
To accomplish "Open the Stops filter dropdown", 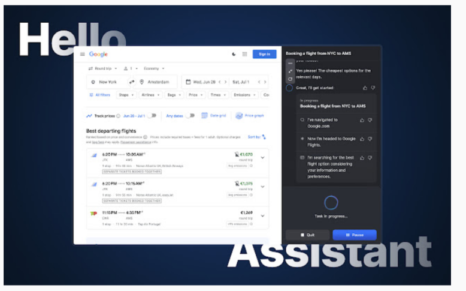I will tap(126, 95).
